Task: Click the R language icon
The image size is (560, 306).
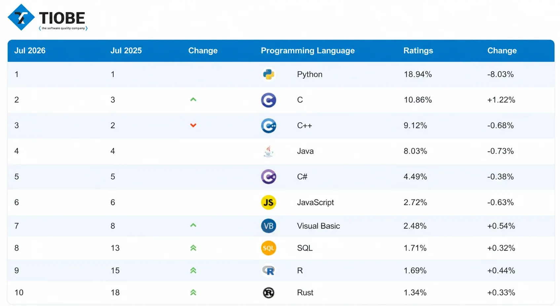Action: (268, 270)
